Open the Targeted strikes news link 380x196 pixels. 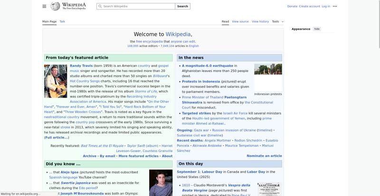[x=197, y=113]
